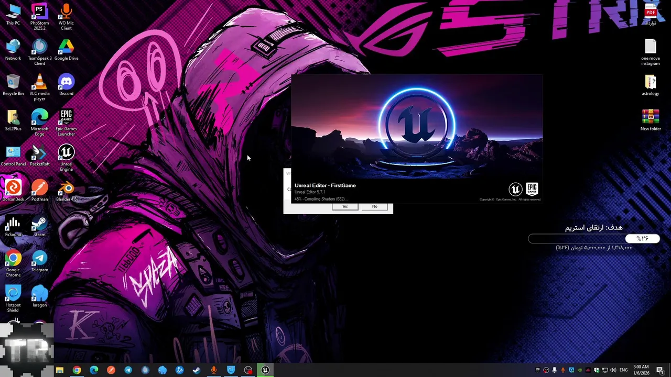Open Hotspot Shield taskbar icon
Screen dimensions: 671x377
pyautogui.click(x=231, y=370)
